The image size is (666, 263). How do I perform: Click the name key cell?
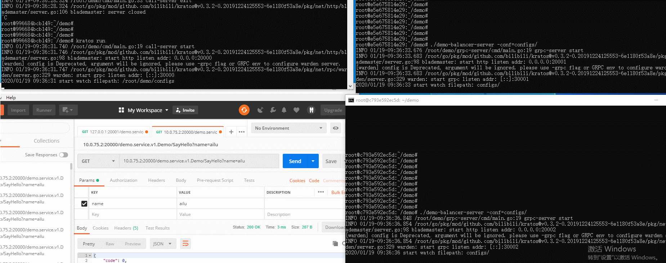133,204
